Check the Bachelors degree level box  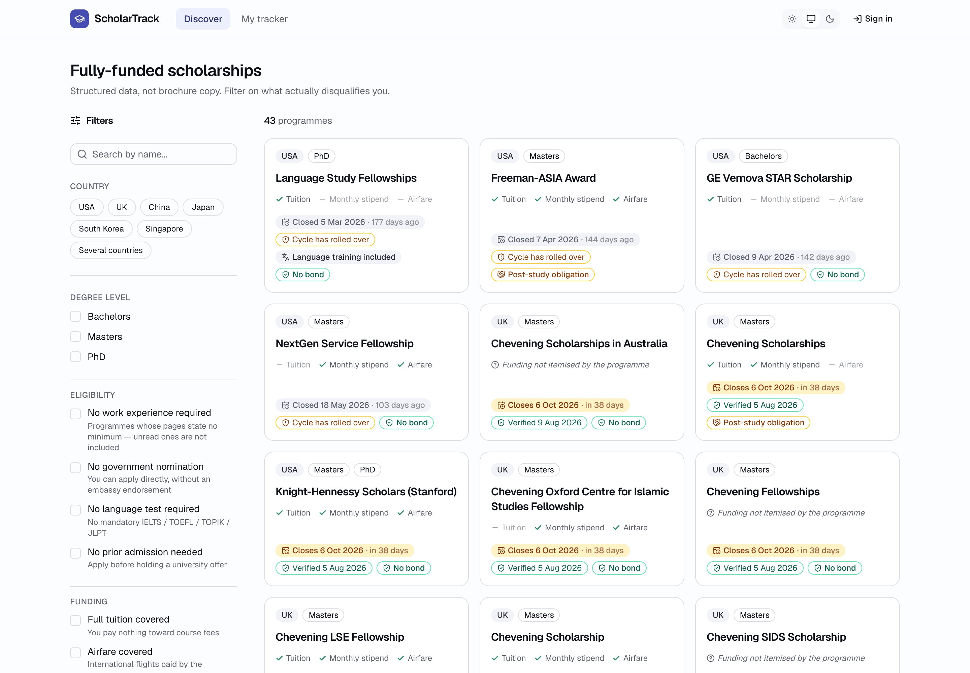pyautogui.click(x=75, y=317)
